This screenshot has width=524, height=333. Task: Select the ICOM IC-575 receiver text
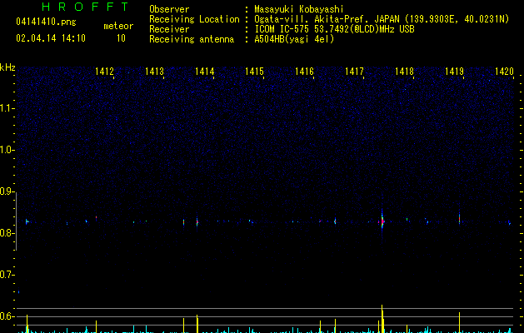(334, 29)
